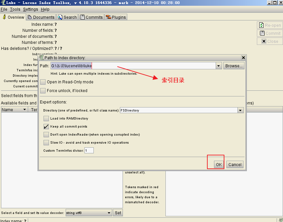Open the File menu
Screen dimensions: 283x222
[x=4, y=9]
